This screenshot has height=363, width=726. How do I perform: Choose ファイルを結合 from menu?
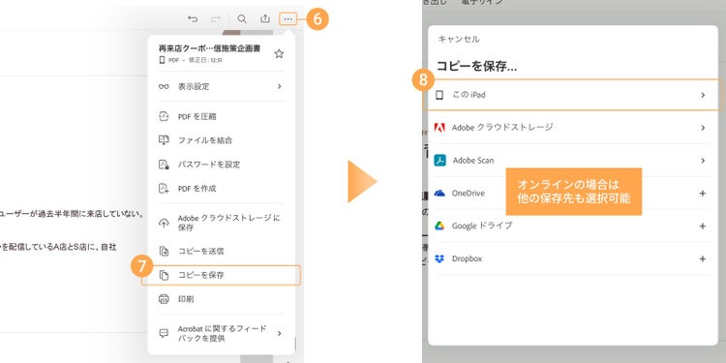[221, 140]
